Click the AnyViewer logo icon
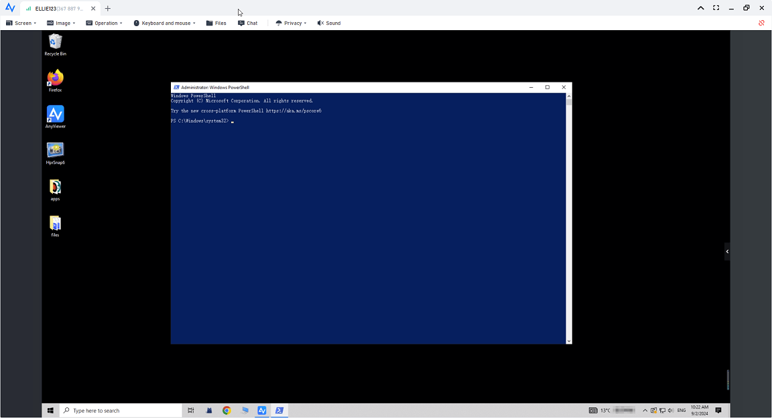This screenshot has width=772, height=418. (x=10, y=8)
